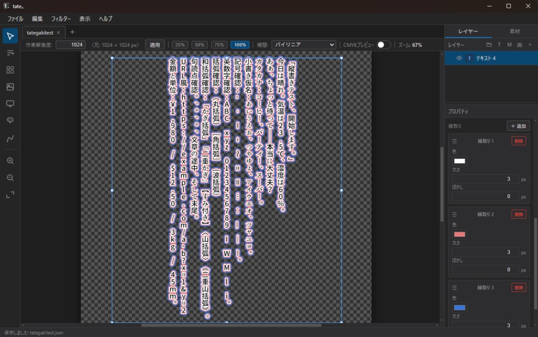
Task: Grab the 縁取り 2 reorder handle
Action: pos(454,214)
